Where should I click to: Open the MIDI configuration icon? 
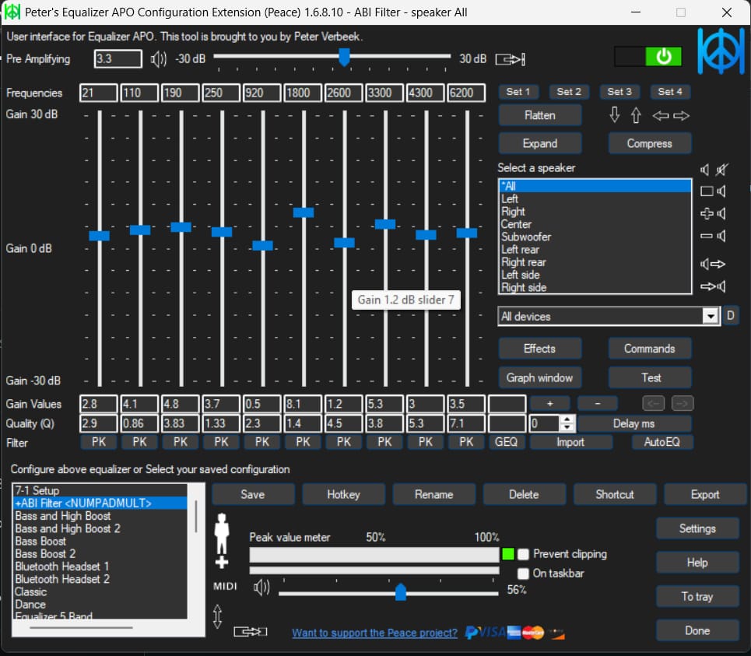tap(224, 586)
